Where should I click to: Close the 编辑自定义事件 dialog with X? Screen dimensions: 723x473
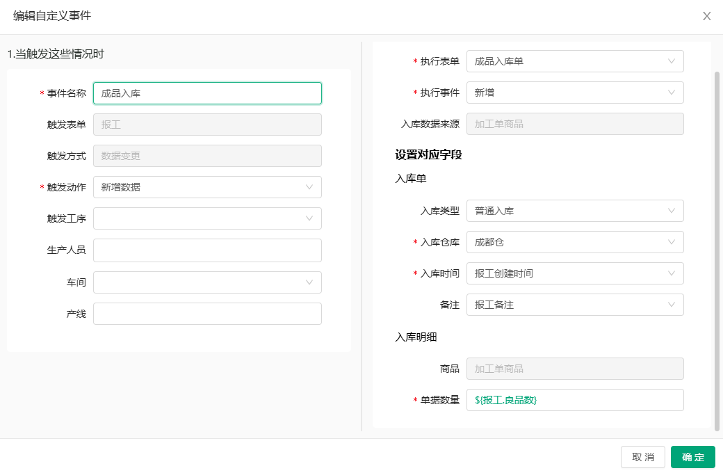click(706, 16)
